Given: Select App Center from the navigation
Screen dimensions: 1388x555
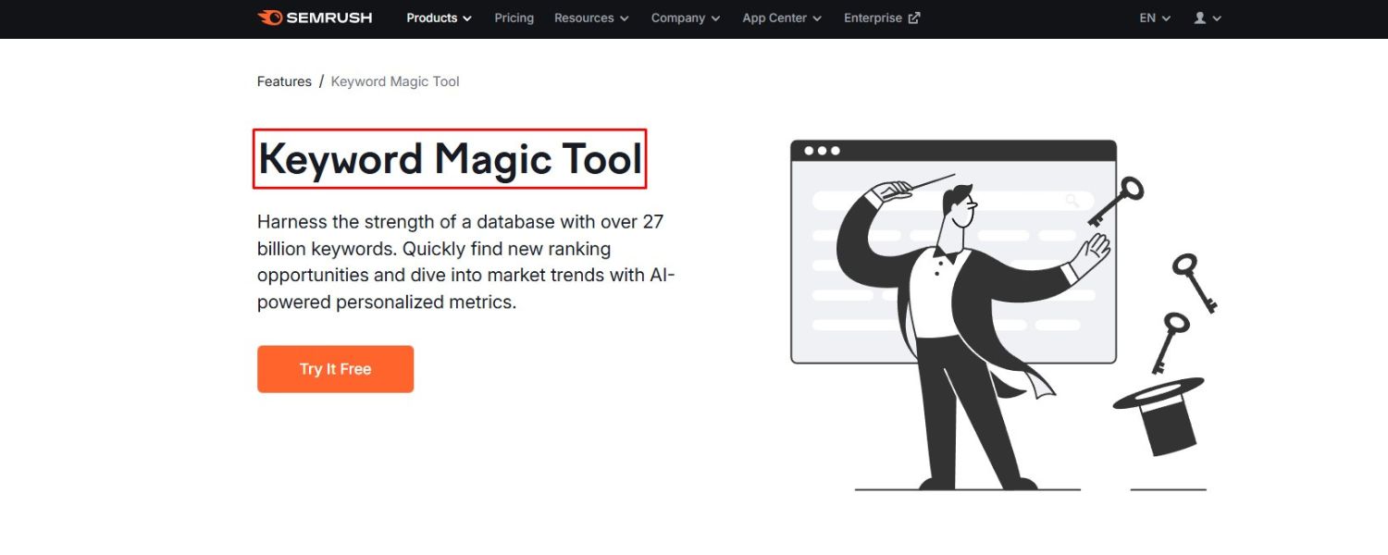Looking at the screenshot, I should click(775, 18).
